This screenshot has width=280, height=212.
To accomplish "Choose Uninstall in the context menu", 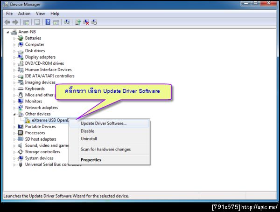I will coord(109,139).
